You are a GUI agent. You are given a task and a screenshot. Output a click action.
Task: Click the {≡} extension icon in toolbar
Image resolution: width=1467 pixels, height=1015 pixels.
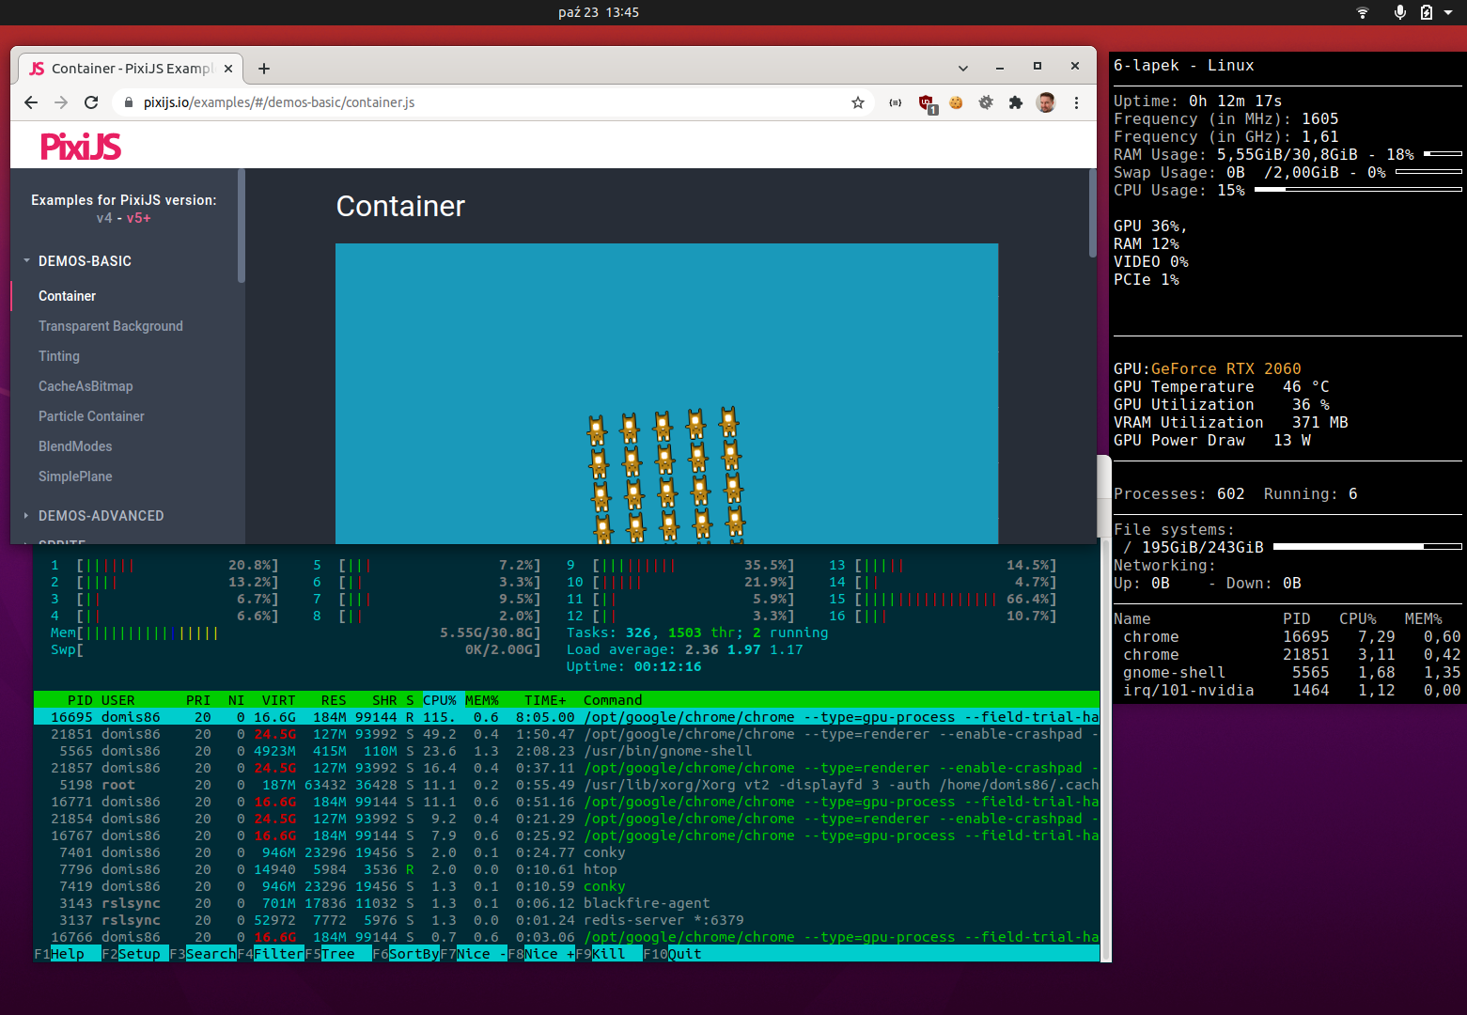click(895, 102)
